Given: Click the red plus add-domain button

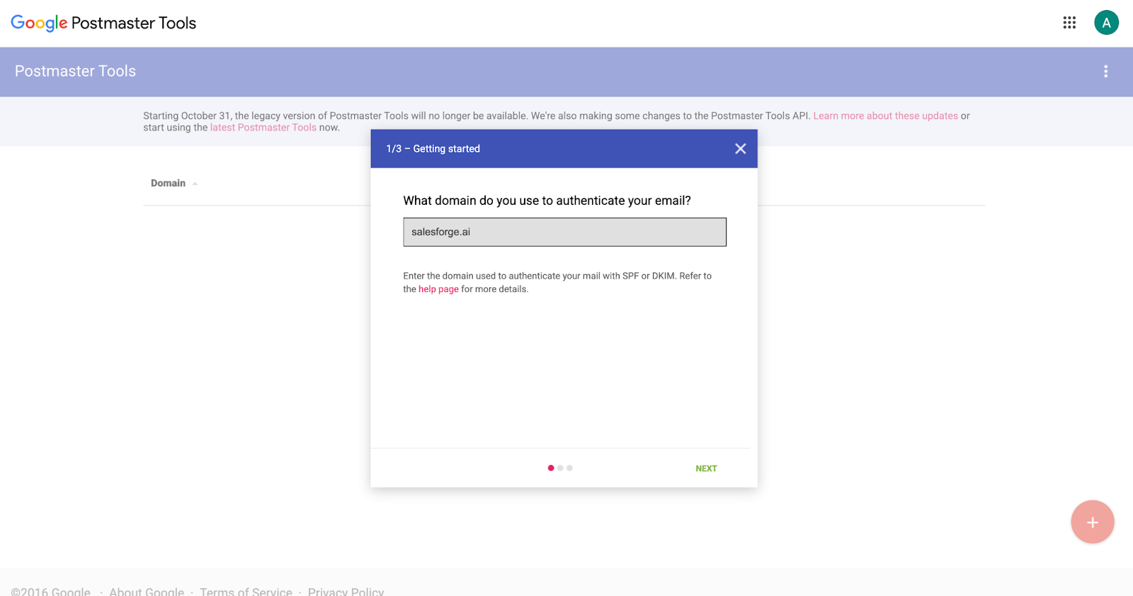Looking at the screenshot, I should [x=1093, y=522].
